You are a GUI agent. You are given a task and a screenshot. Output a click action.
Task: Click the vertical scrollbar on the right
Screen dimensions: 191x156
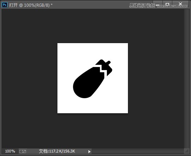tap(186, 79)
